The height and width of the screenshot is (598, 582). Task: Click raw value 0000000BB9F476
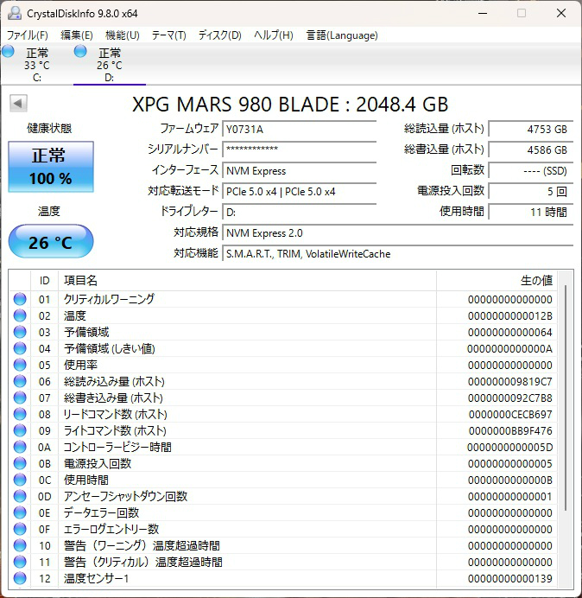tap(510, 430)
